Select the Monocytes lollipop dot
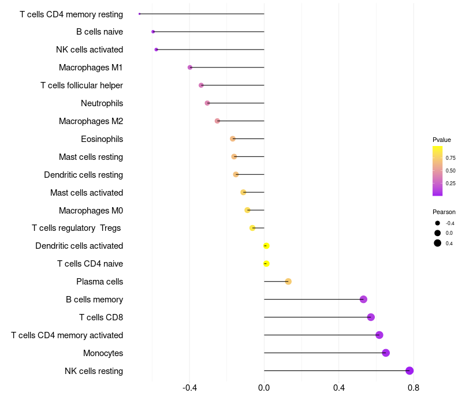This screenshot has height=404, width=462. (x=386, y=353)
